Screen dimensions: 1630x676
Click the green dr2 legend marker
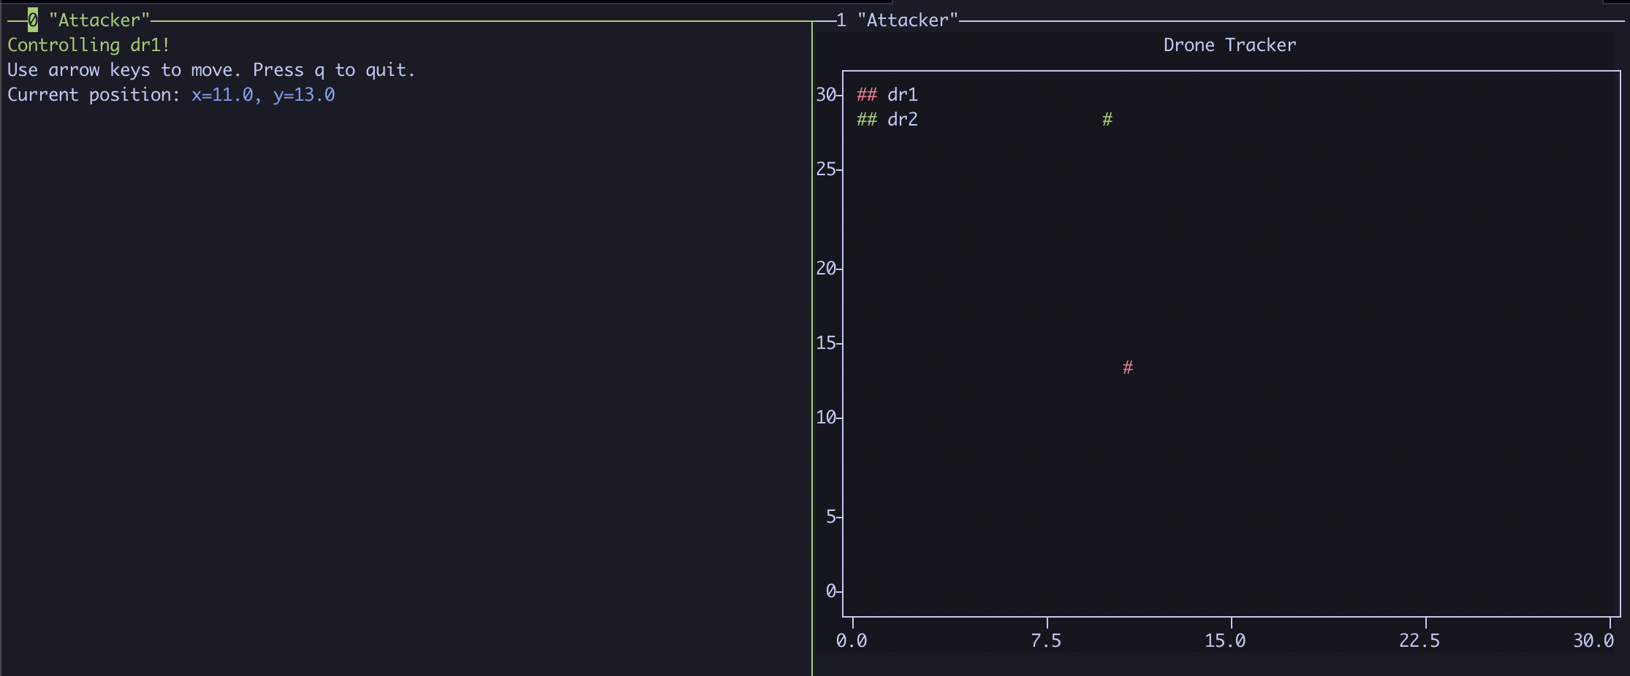tap(867, 119)
